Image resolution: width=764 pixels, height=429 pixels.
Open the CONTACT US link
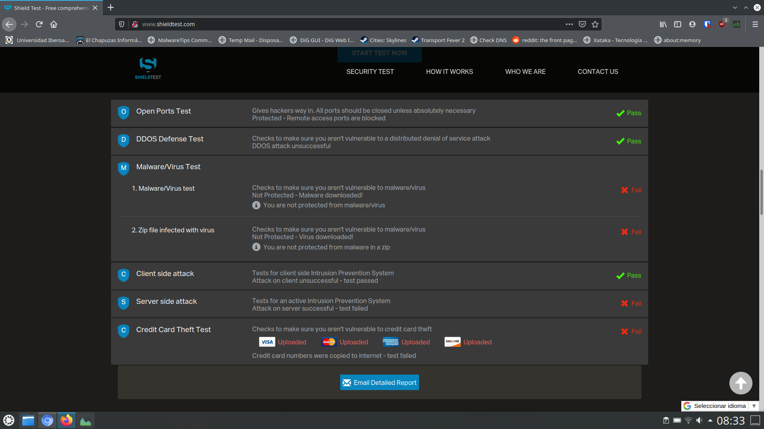[x=598, y=71]
